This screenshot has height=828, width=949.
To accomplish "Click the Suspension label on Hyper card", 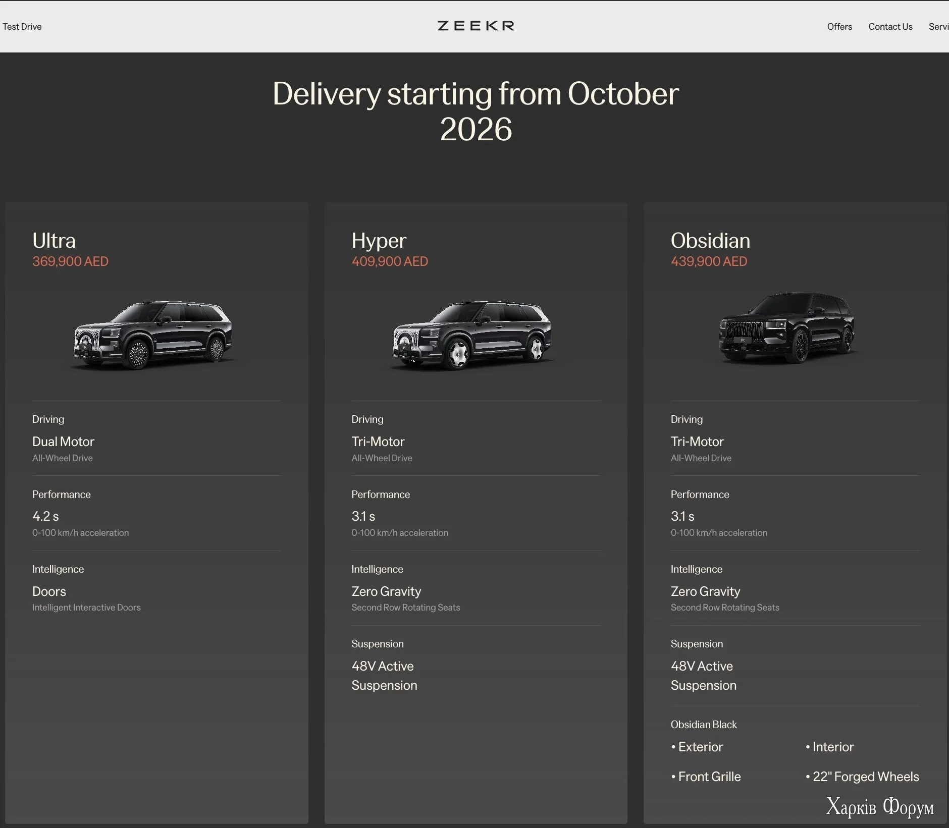I will point(378,644).
